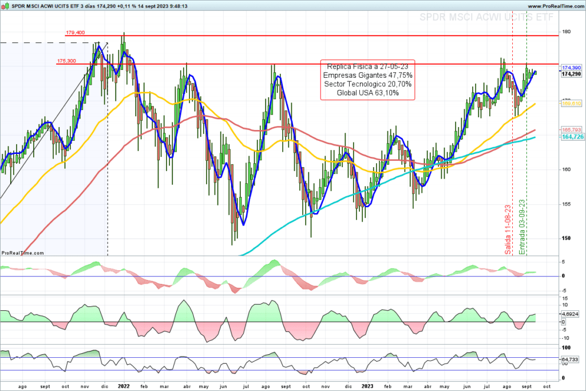Click the 100 tick on the bottom oscillator axis
Image resolution: width=586 pixels, height=391 pixels.
coord(566,347)
